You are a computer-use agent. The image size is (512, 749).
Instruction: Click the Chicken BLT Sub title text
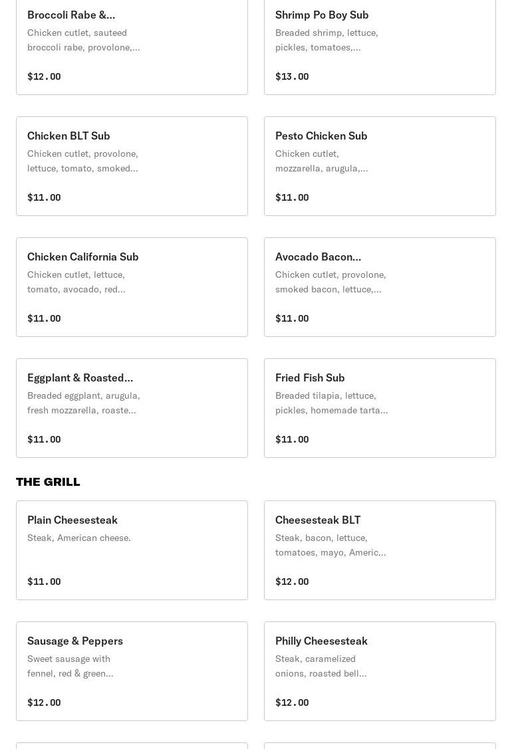[68, 136]
